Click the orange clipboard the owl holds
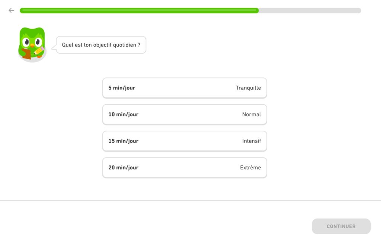381x242 pixels. 26,54
